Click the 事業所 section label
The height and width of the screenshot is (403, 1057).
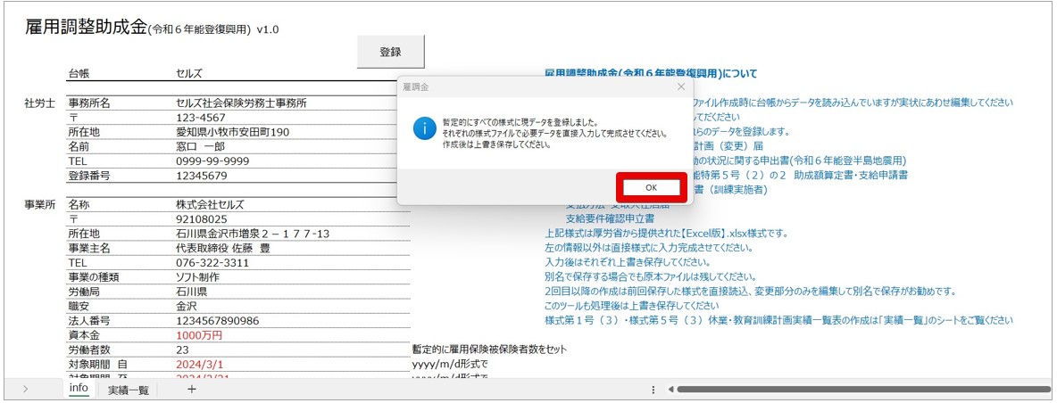coord(40,204)
